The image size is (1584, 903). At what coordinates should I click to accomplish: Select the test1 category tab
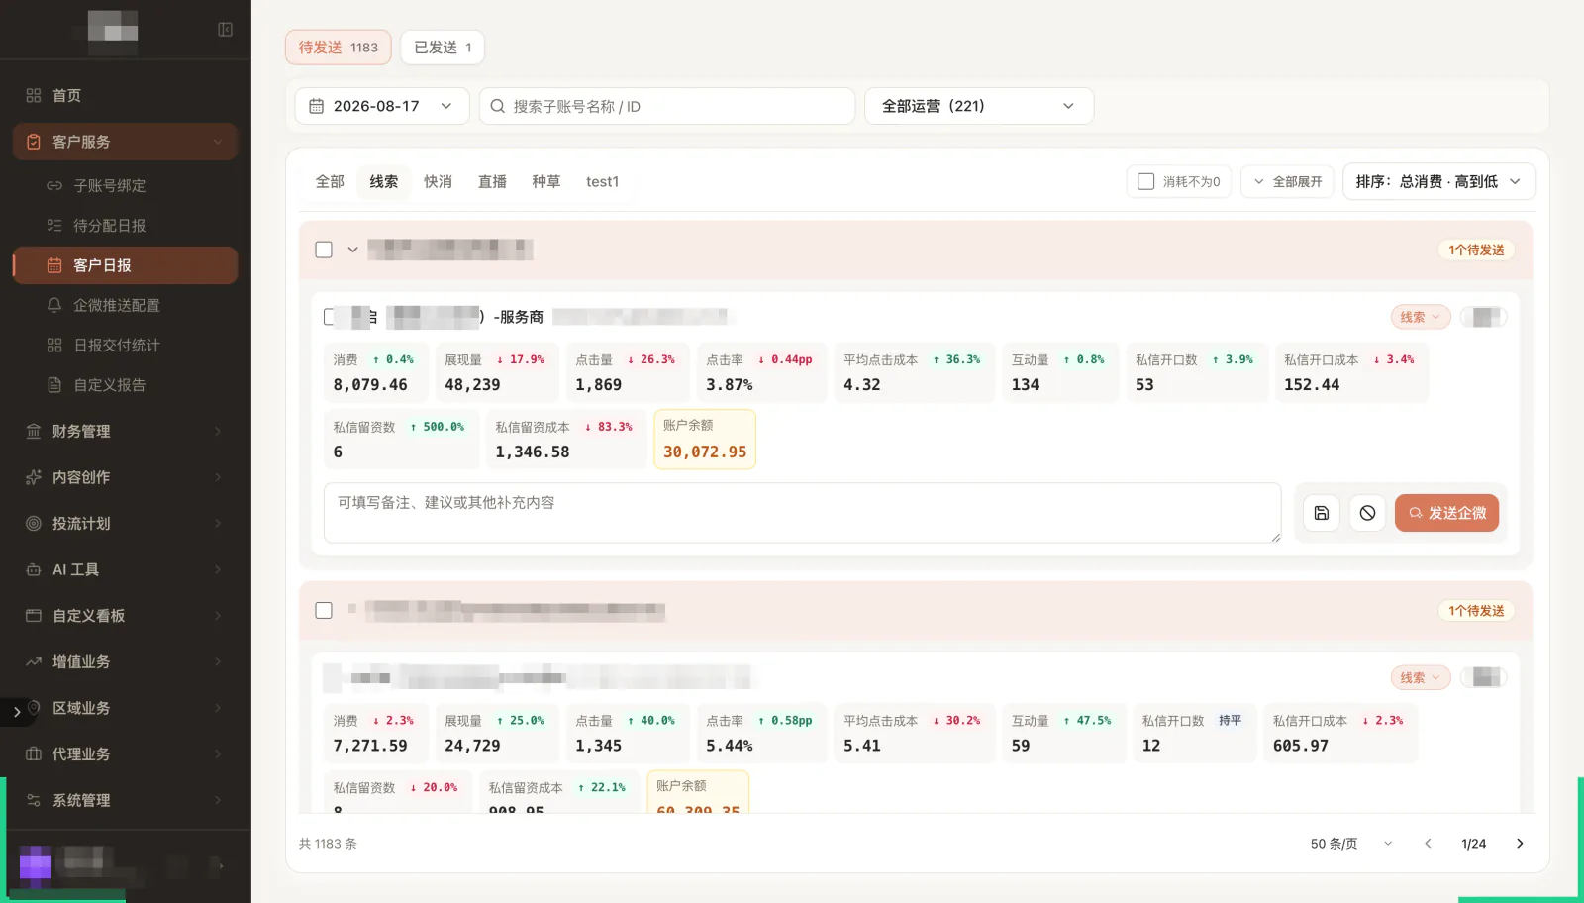point(602,181)
